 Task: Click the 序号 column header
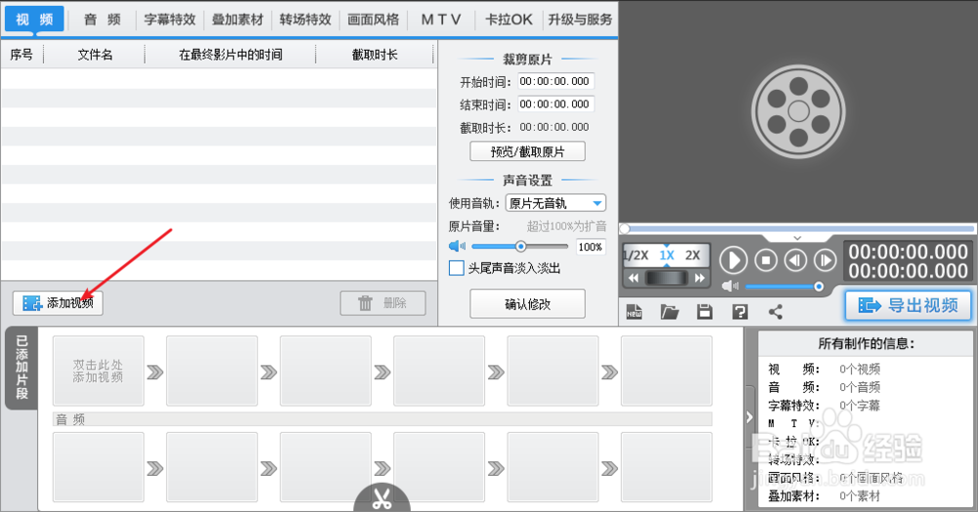coord(22,55)
